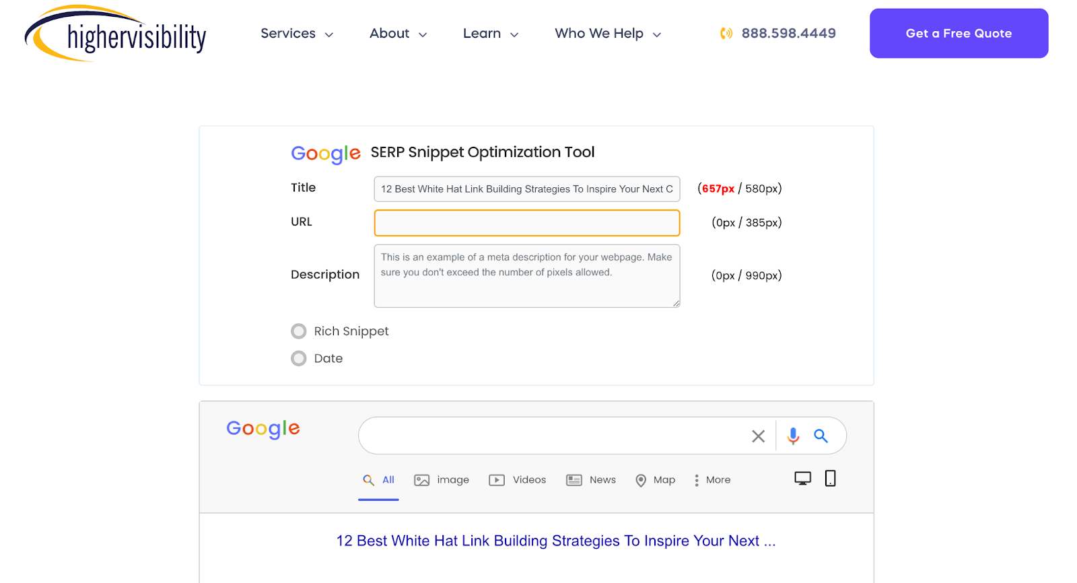Focus the Description text area
The image size is (1077, 583).
click(x=527, y=276)
